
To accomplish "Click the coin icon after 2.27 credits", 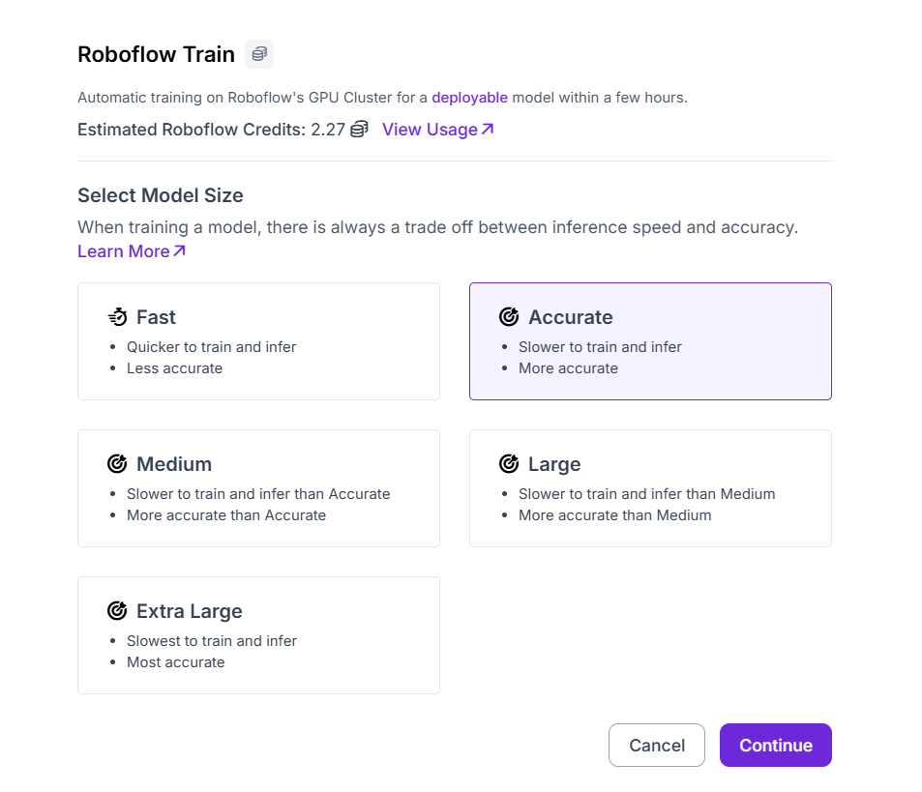I will coord(359,130).
